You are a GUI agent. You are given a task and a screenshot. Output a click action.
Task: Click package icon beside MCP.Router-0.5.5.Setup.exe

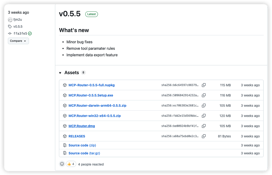(x=65, y=95)
